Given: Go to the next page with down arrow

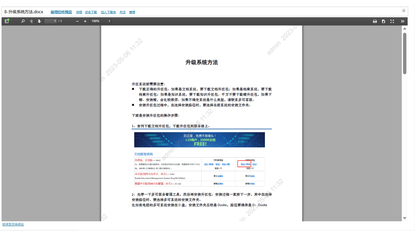Looking at the screenshot, I should (39, 21).
